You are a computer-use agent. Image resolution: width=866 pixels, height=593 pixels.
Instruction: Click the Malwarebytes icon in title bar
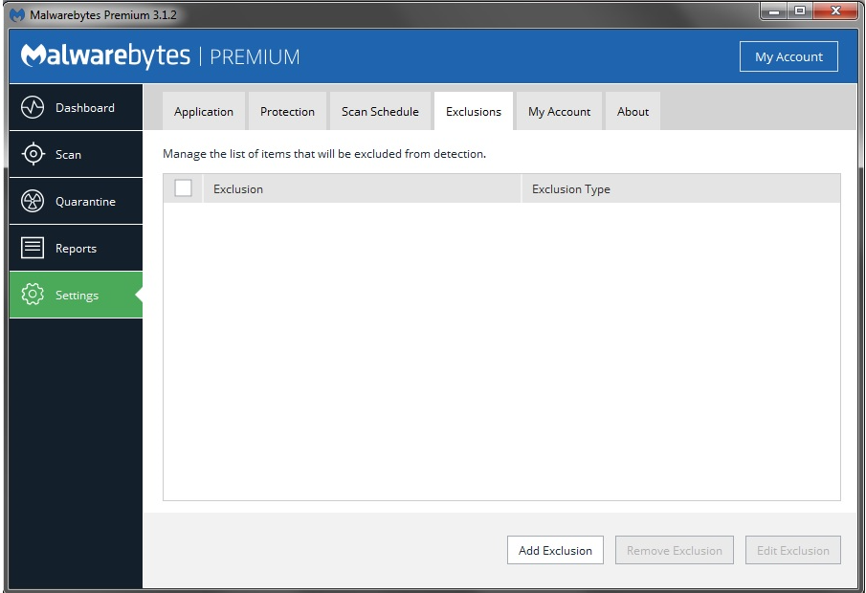click(17, 15)
